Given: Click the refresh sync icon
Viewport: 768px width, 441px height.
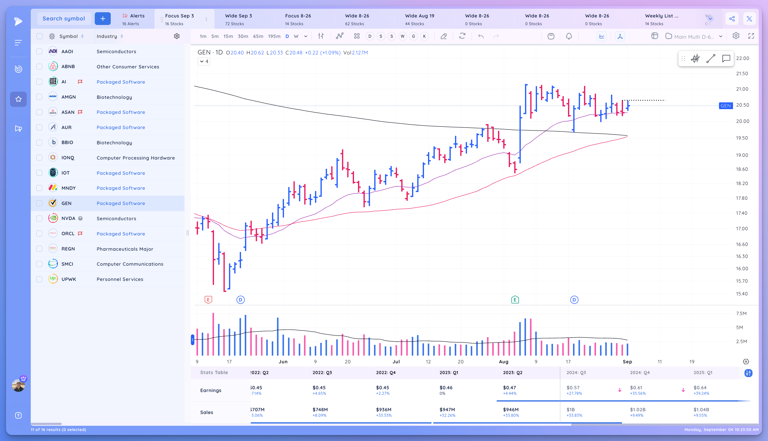Looking at the screenshot, I should (x=462, y=36).
